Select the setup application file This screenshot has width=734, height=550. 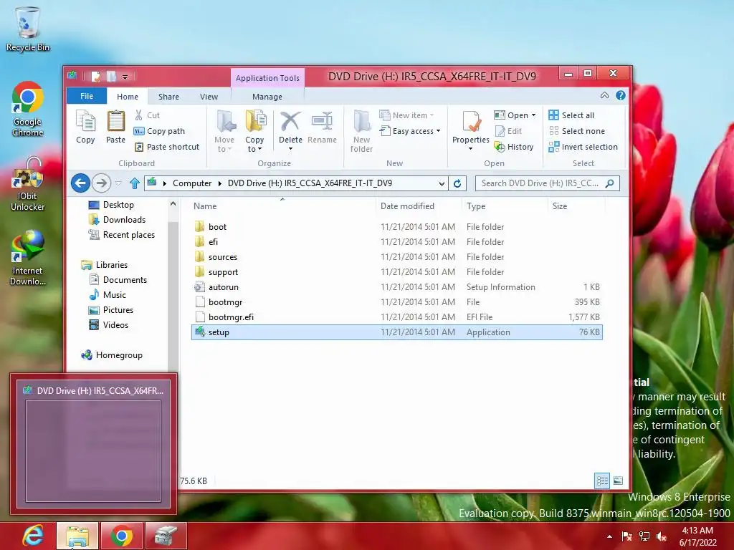coord(396,332)
